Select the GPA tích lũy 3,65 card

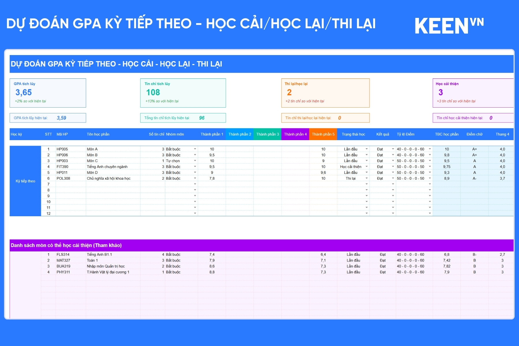(x=48, y=93)
